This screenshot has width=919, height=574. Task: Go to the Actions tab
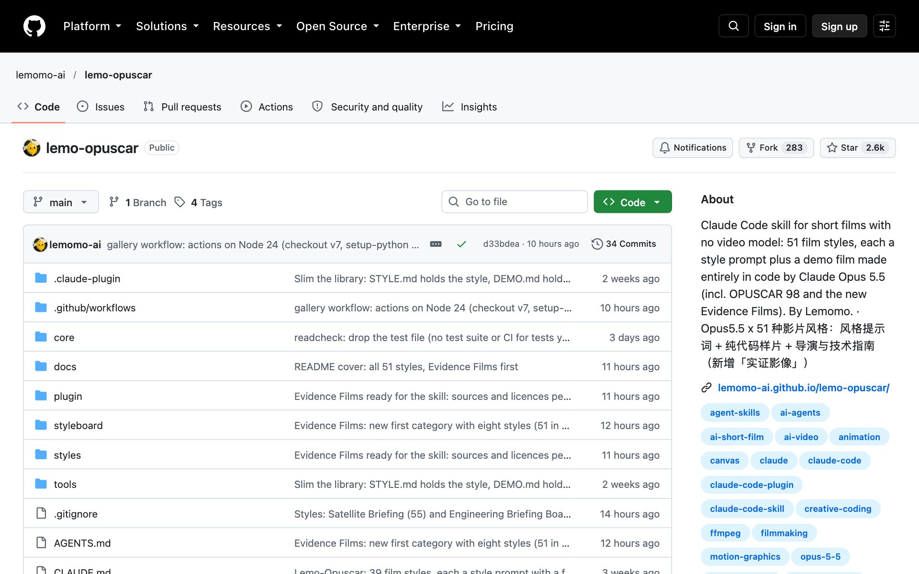267,107
